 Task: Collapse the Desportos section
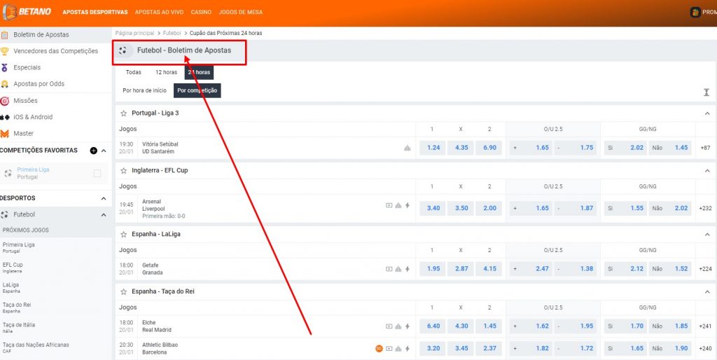tap(104, 198)
